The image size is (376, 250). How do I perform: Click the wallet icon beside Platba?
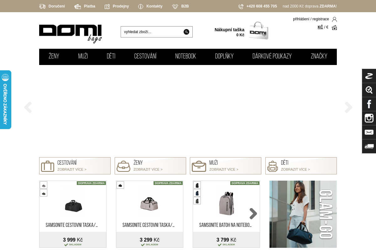(x=78, y=6)
